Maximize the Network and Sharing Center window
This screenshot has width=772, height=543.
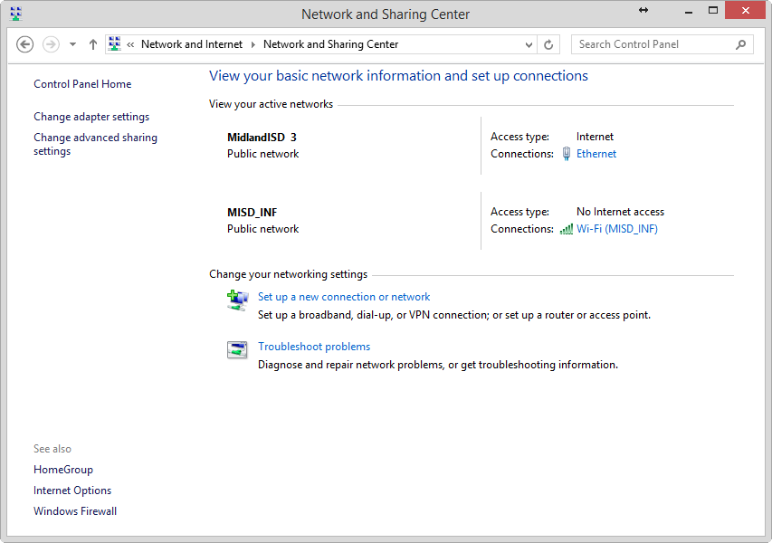712,10
